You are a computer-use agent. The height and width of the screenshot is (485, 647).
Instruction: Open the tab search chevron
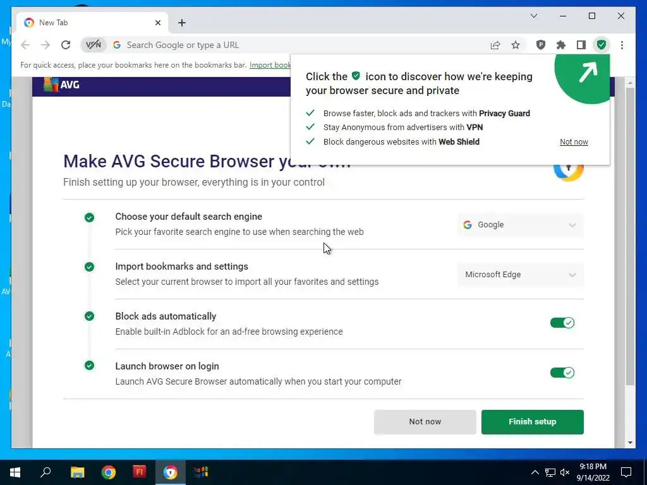533,16
